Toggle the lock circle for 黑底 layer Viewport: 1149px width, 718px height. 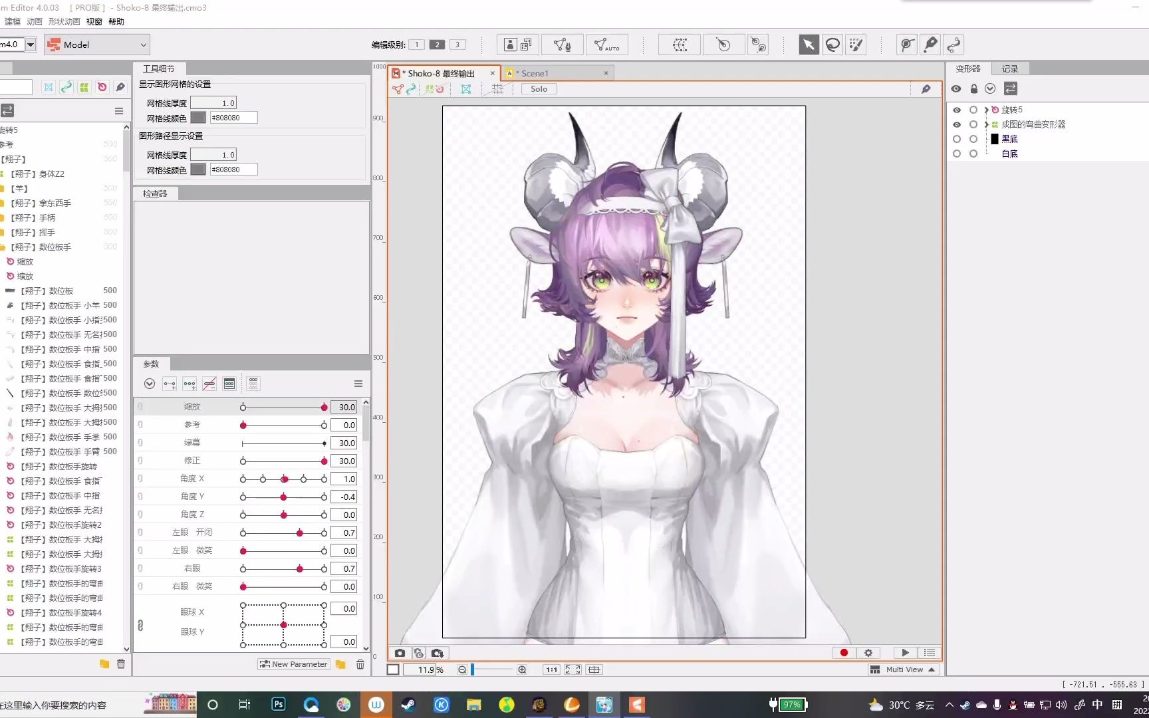pyautogui.click(x=973, y=139)
